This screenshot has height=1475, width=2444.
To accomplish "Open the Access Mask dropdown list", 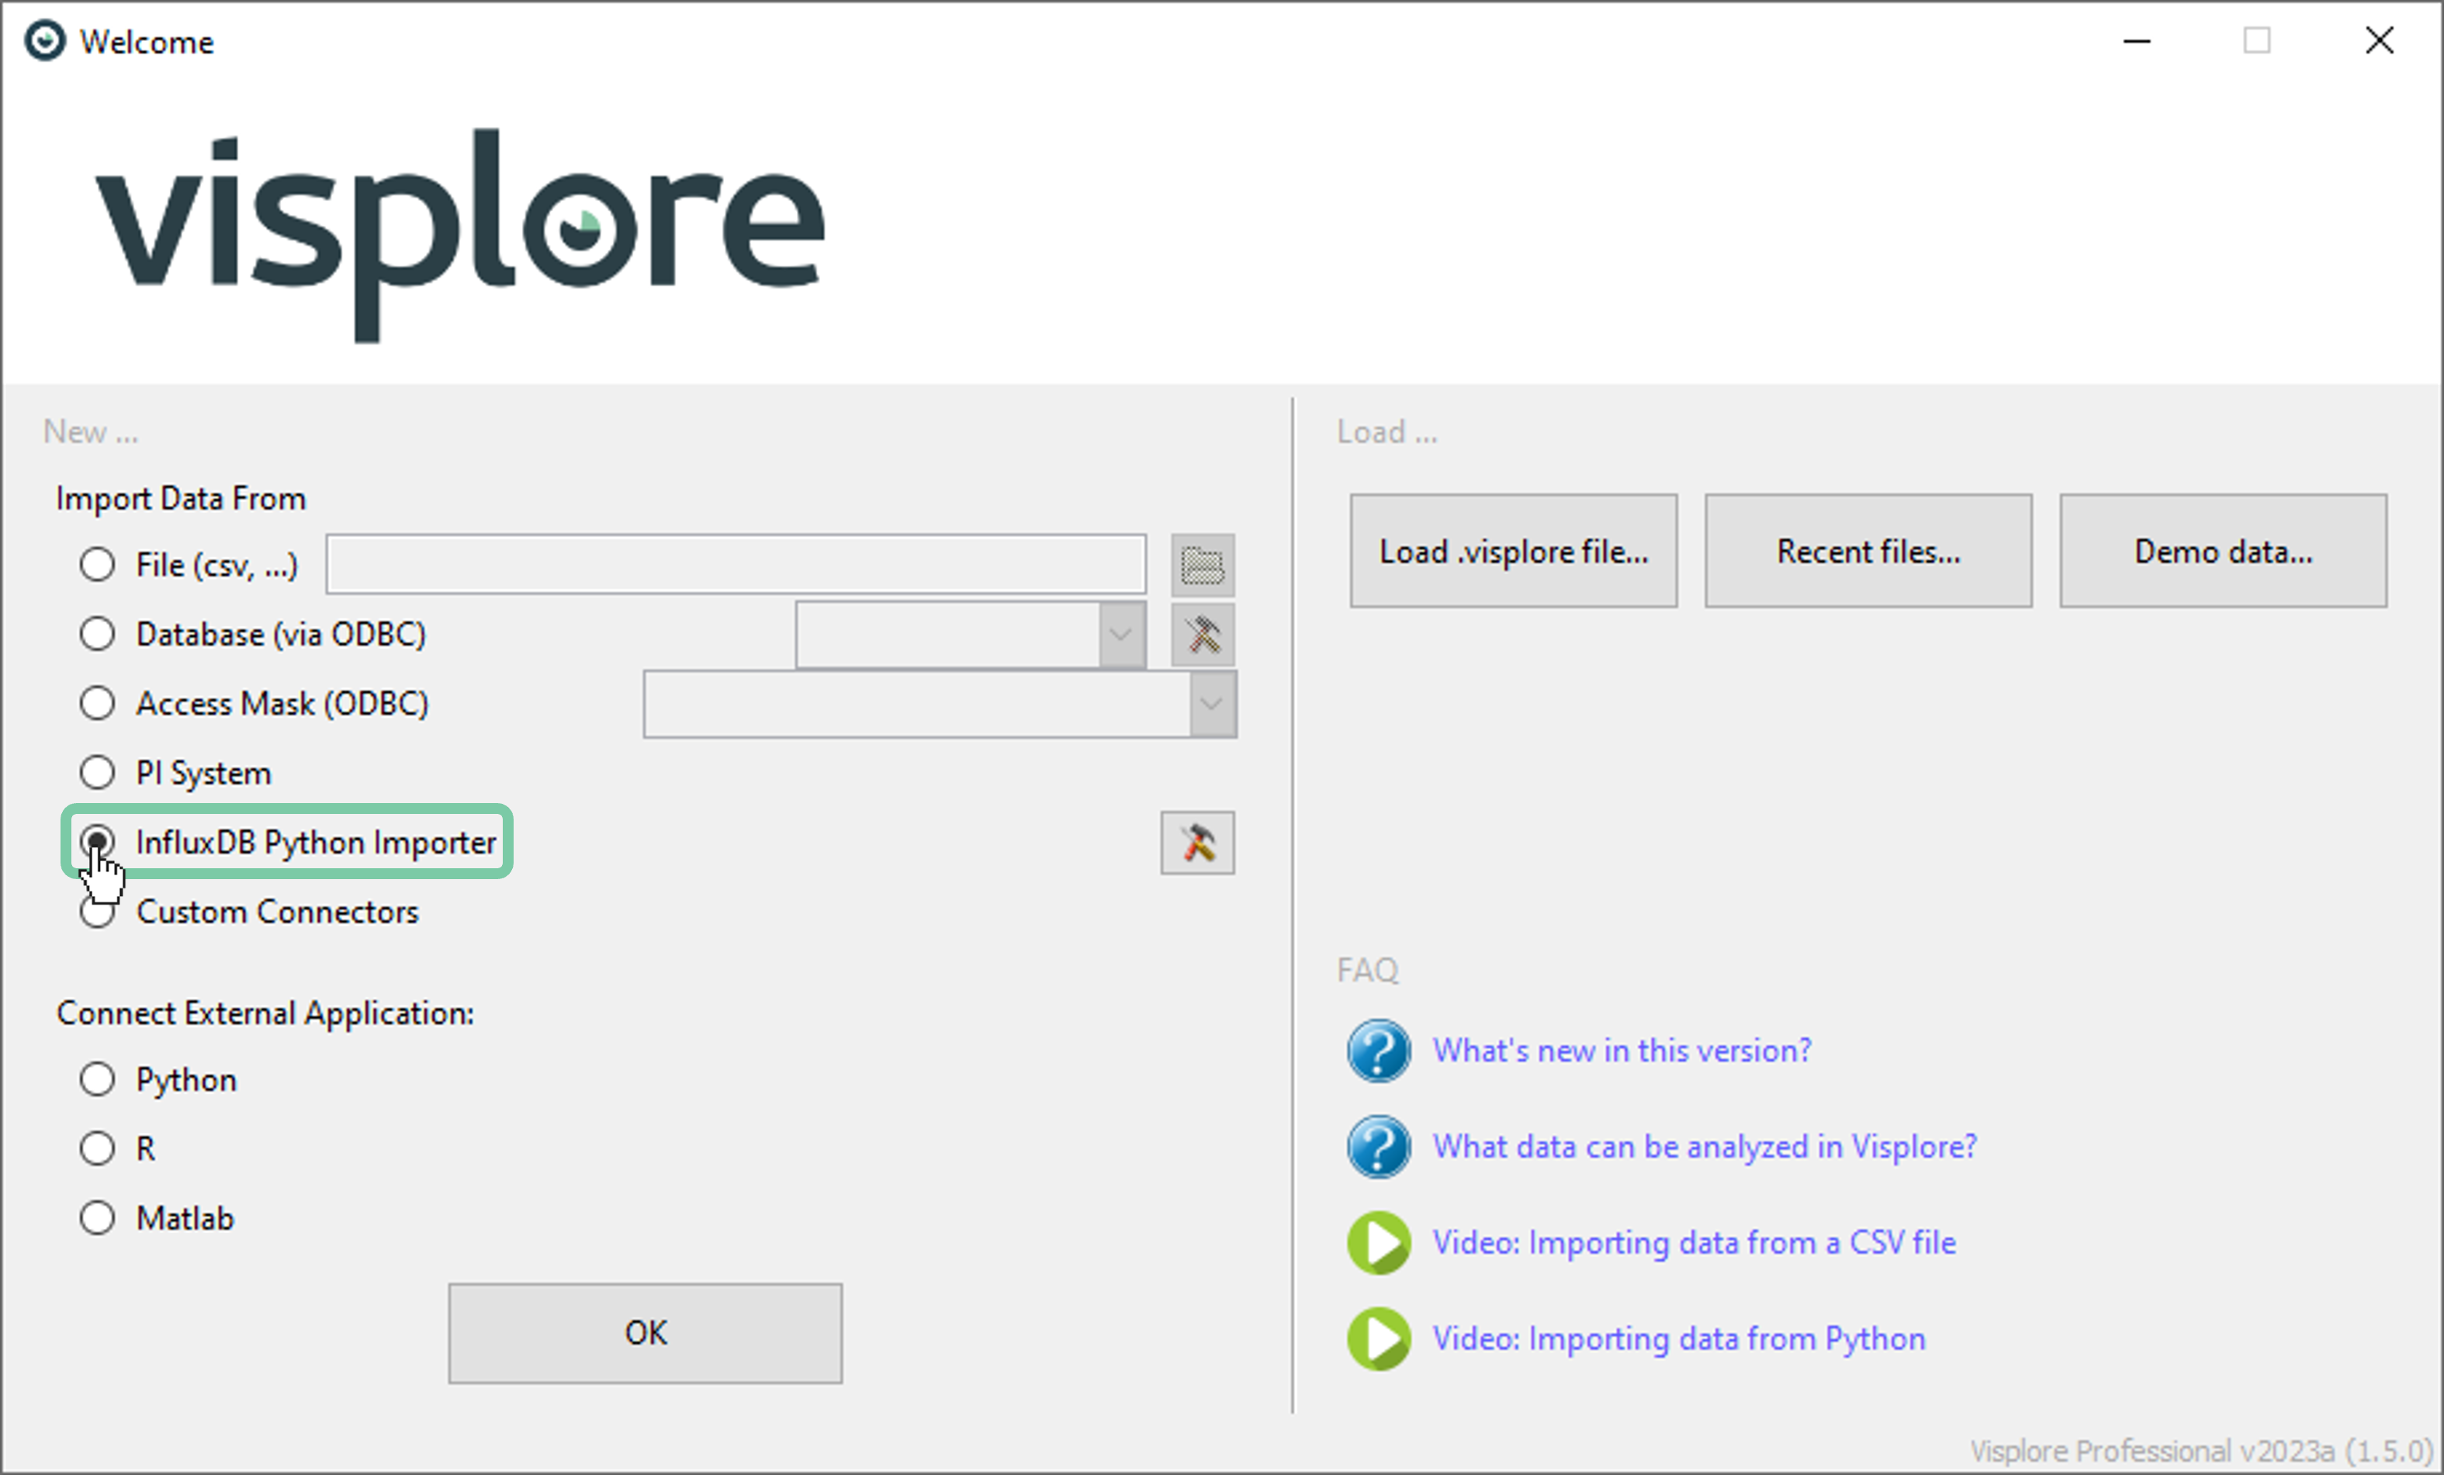I will tap(1212, 705).
